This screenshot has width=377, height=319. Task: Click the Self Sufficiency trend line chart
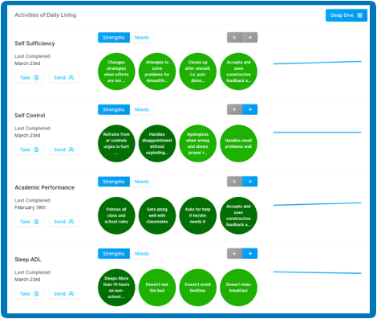coord(317,63)
